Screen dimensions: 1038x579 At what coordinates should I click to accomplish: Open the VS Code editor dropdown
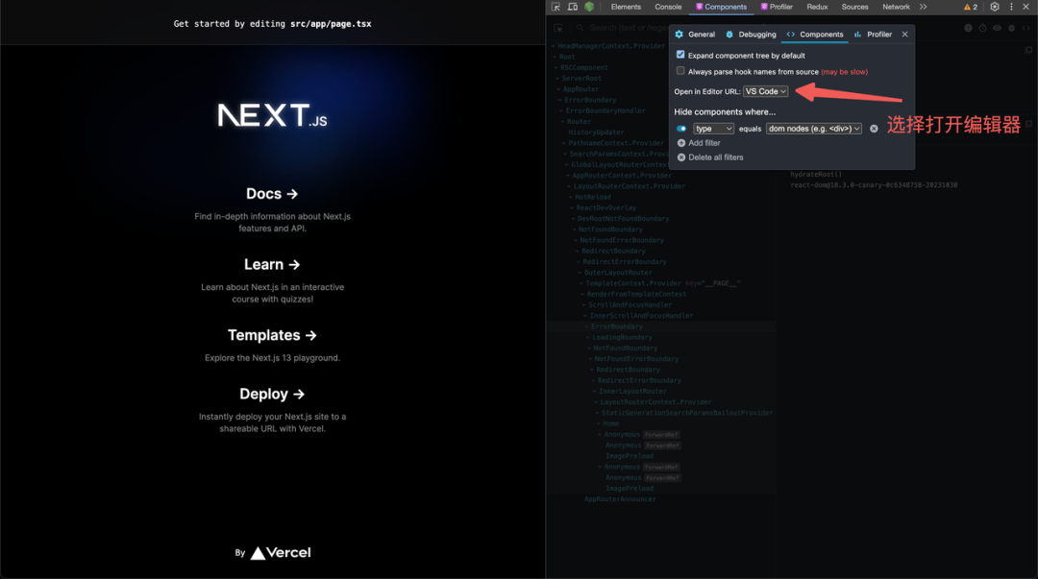(765, 91)
